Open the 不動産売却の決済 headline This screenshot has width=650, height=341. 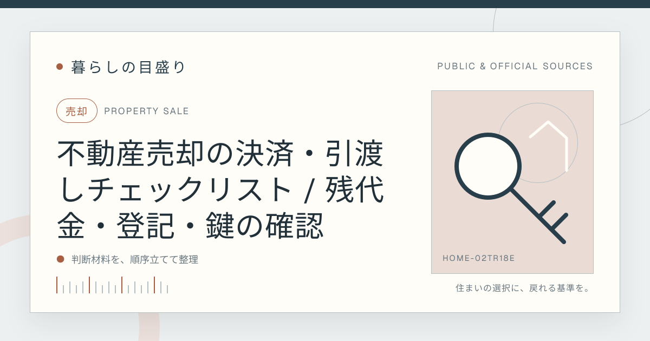pyautogui.click(x=221, y=189)
